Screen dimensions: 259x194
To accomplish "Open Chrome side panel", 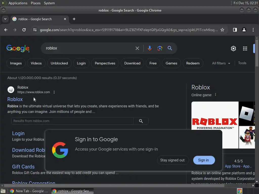I will [x=235, y=30].
